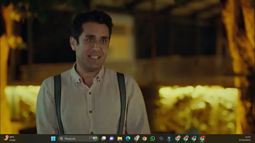
Task: Open File Explorer from the taskbar
Action: coord(120,139)
